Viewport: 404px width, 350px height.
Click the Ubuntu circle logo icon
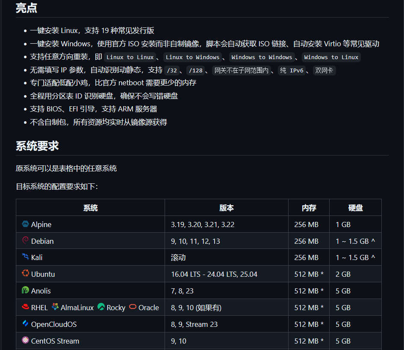coord(25,273)
